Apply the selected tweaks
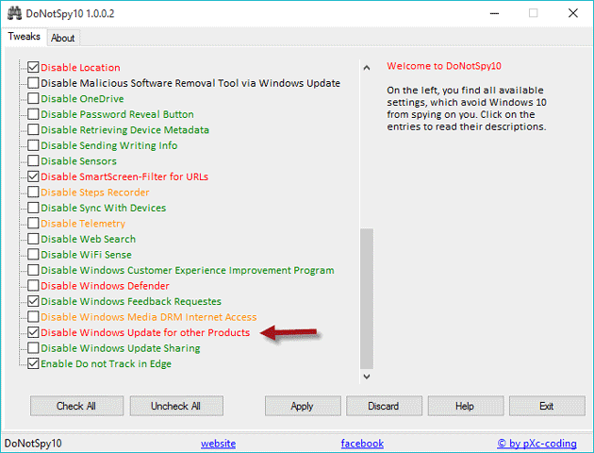Image resolution: width=594 pixels, height=453 pixels. (x=303, y=406)
